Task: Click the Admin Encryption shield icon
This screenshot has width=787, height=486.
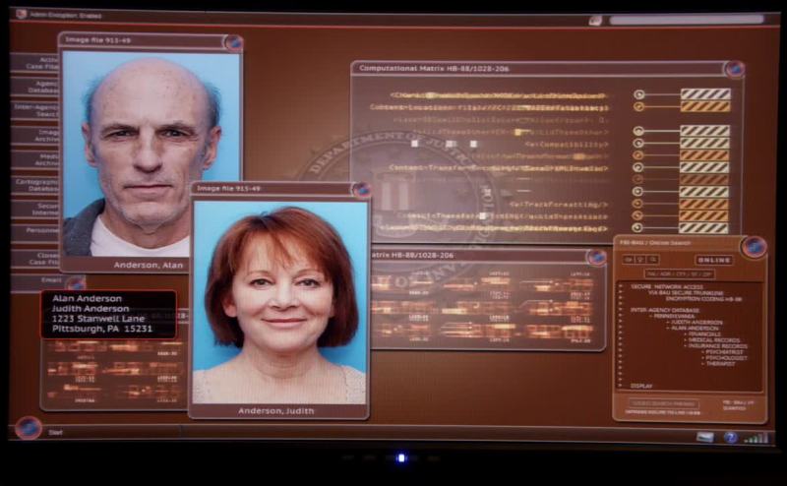Action: pos(21,14)
